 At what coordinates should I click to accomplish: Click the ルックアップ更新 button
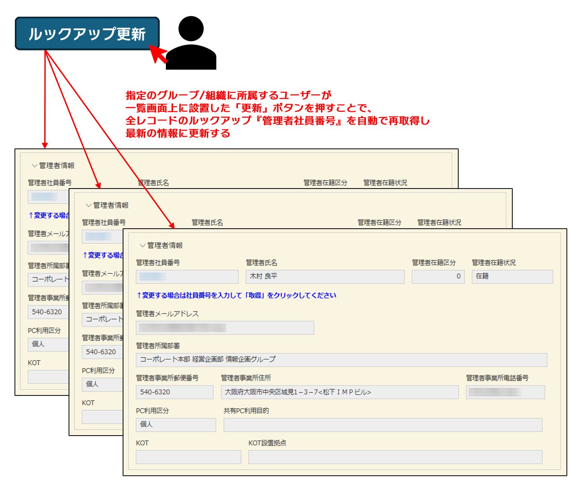pyautogui.click(x=87, y=34)
